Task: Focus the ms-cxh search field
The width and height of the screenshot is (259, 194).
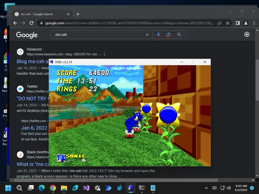Action: [99, 35]
